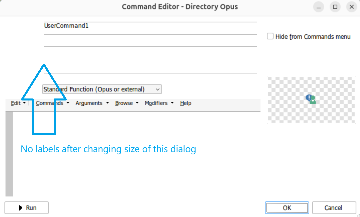Click the gray editor line margin
Viewport: 360px width, 217px height.
[x=9, y=154]
